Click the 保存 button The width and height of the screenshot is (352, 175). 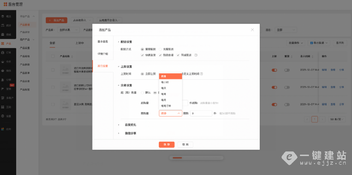(x=166, y=144)
